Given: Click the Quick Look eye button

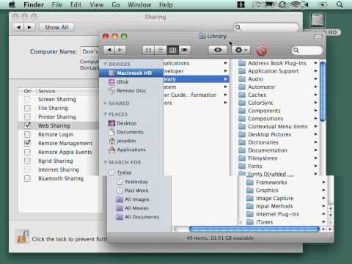Looking at the screenshot, I should 218,50.
